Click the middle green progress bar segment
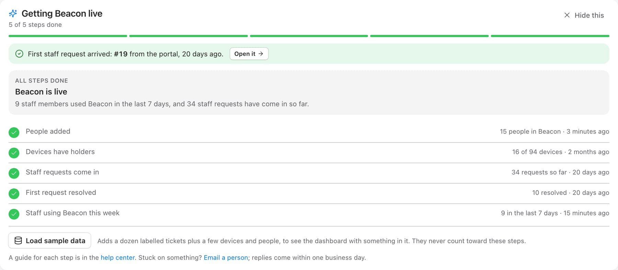The width and height of the screenshot is (618, 270). point(309,36)
